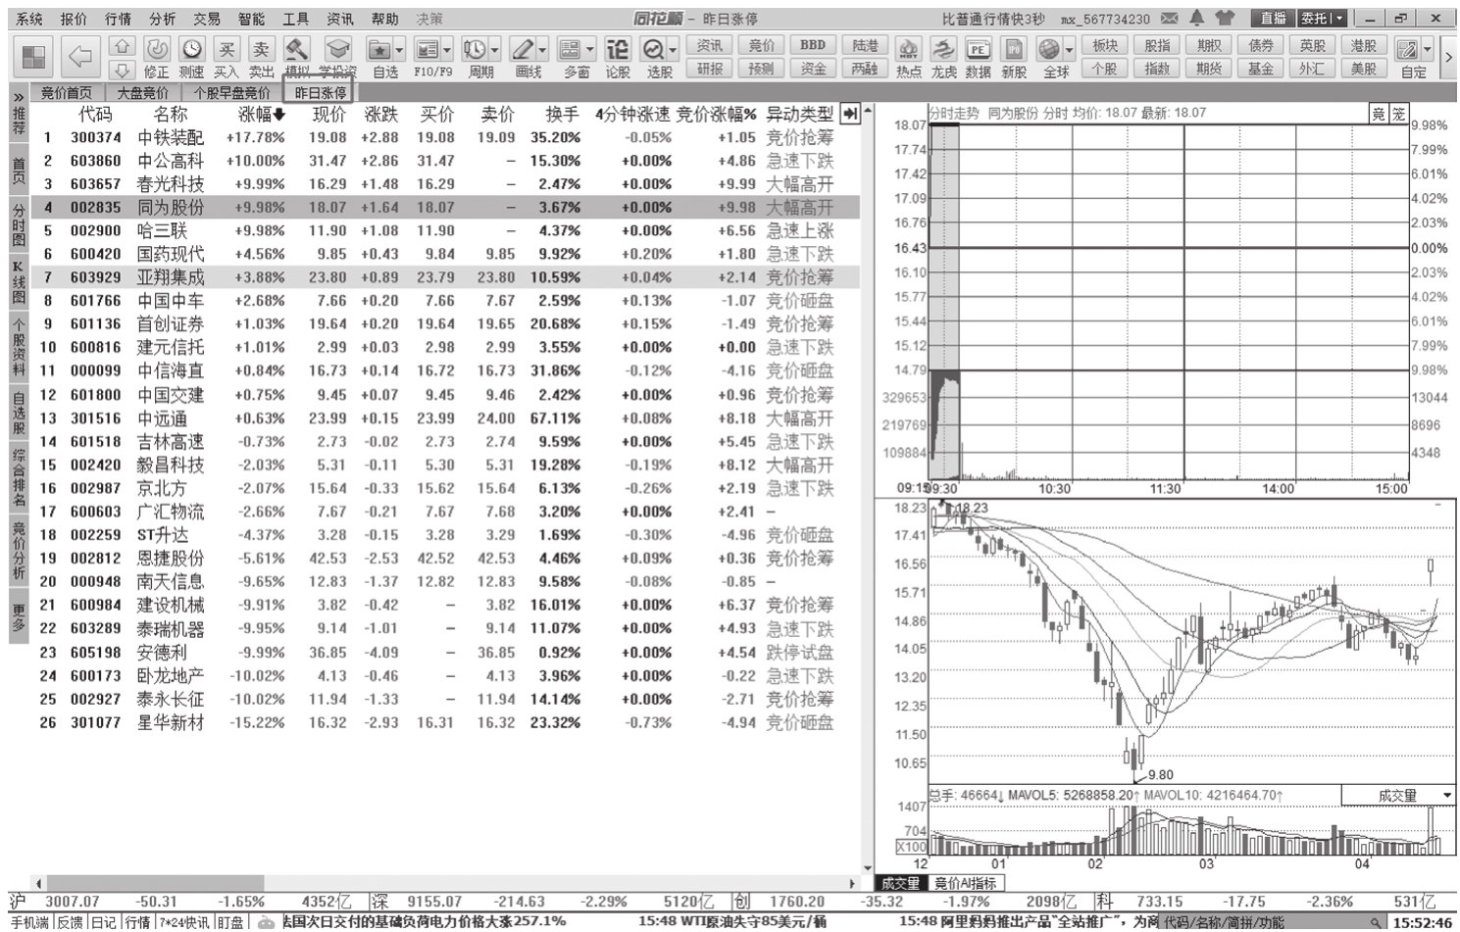Click the 美股 toolbar button
The width and height of the screenshot is (1460, 932).
(x=1364, y=69)
